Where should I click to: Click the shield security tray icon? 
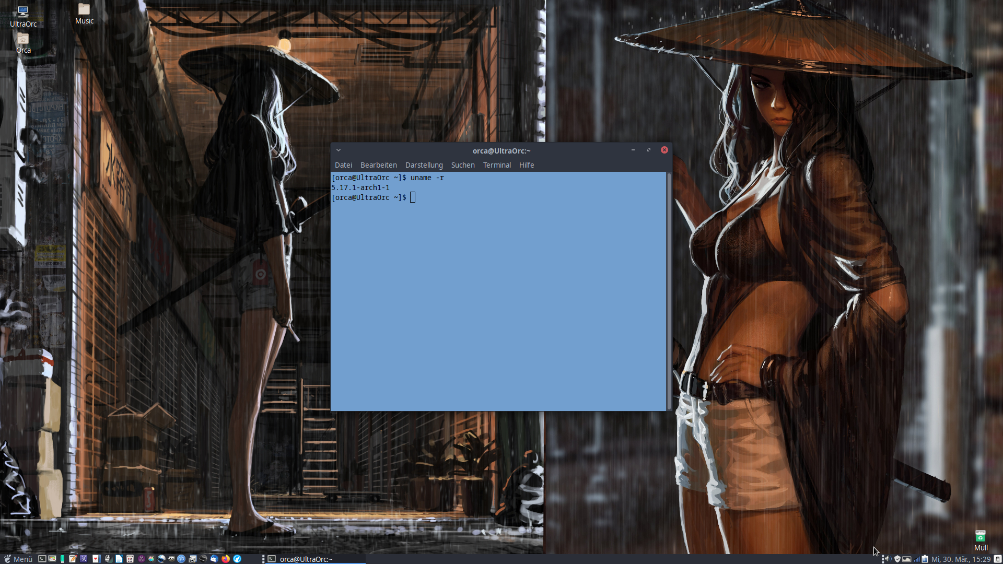click(x=897, y=559)
